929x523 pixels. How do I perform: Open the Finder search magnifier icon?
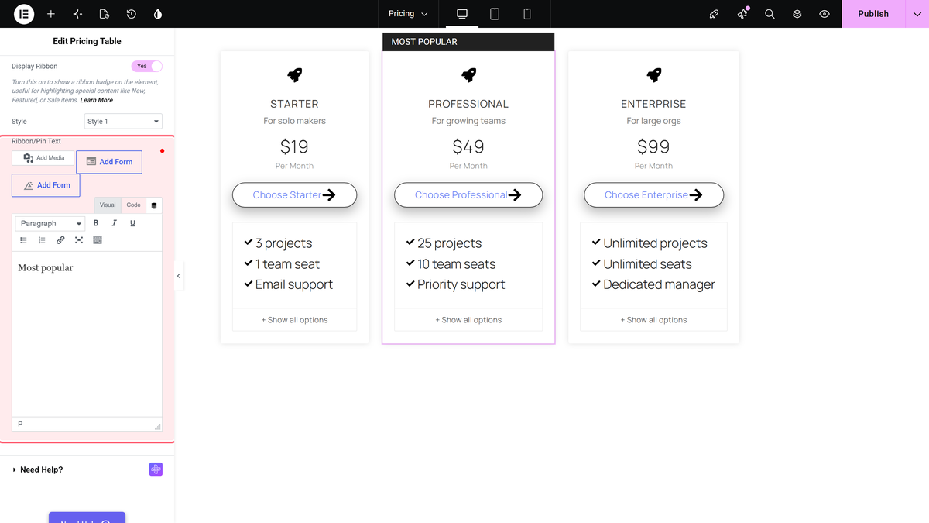click(770, 14)
